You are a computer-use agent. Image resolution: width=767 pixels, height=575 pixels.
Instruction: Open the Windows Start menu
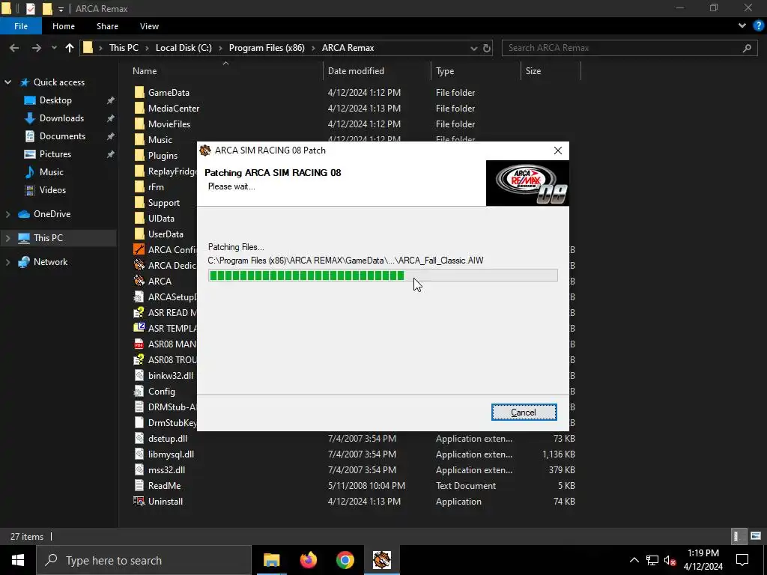18,560
